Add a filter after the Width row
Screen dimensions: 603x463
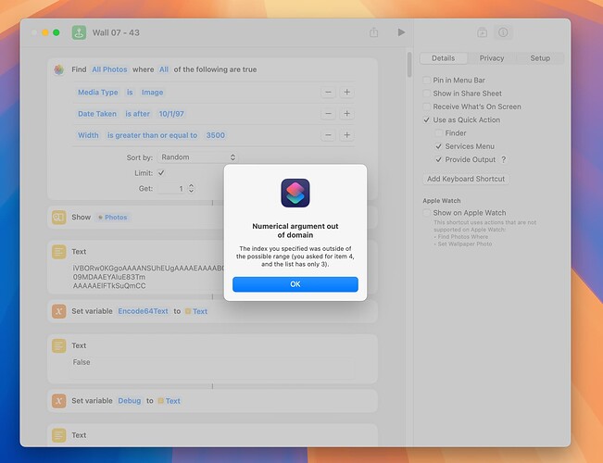pyautogui.click(x=346, y=135)
